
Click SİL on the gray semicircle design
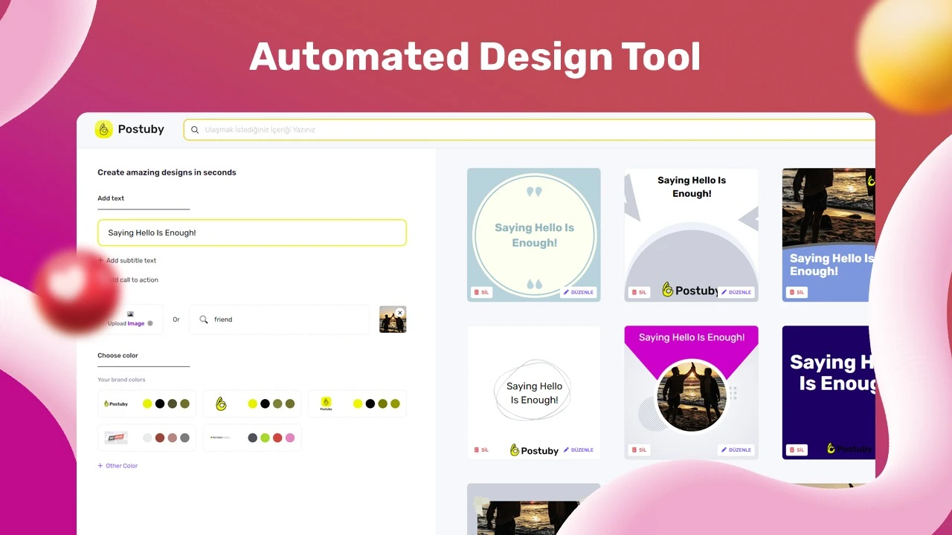tap(640, 292)
